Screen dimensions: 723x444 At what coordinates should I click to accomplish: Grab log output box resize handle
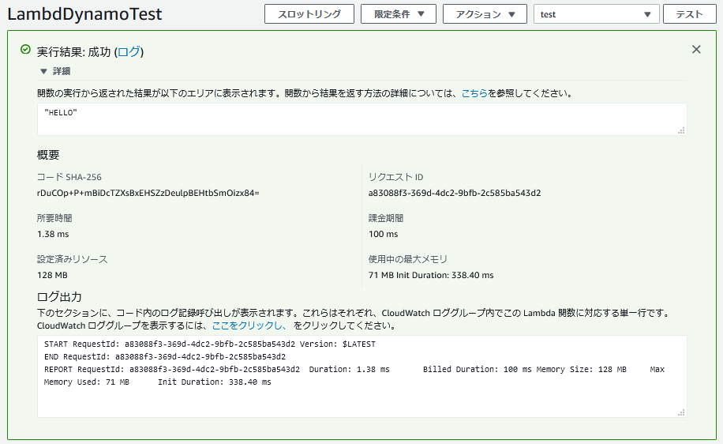[681, 412]
